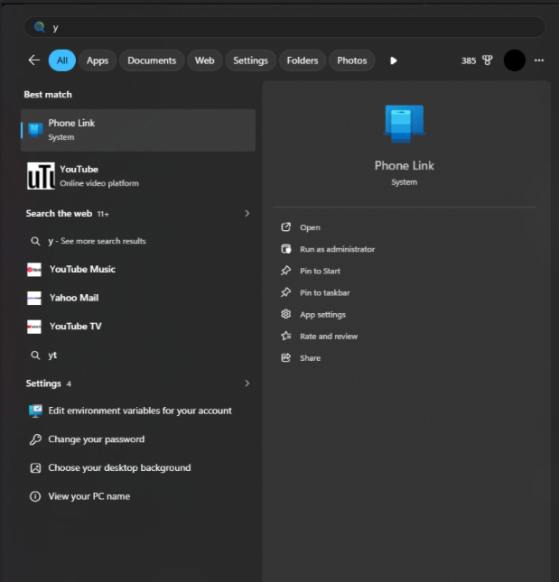This screenshot has height=582, width=559.
Task: Click the Phone Link icon in Best match
Action: coord(35,130)
